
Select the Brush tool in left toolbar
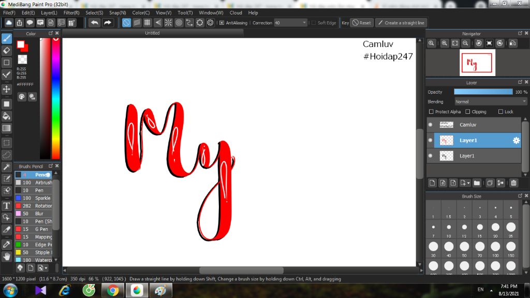(7, 38)
